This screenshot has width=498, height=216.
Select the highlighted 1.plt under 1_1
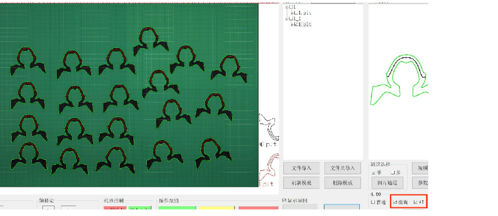pyautogui.click(x=305, y=24)
